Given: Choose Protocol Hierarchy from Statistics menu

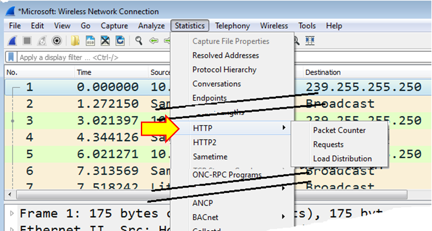Looking at the screenshot, I should click(224, 70).
